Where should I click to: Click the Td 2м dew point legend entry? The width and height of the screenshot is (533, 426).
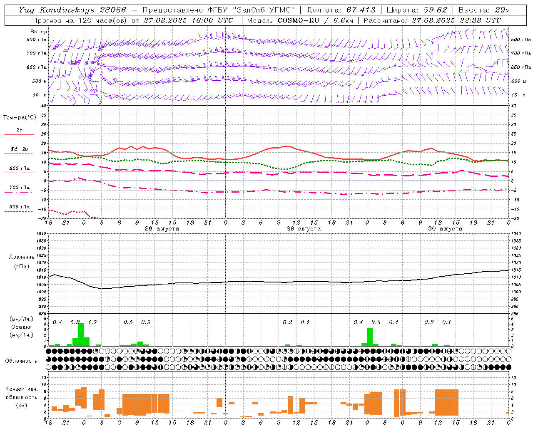click(x=19, y=149)
